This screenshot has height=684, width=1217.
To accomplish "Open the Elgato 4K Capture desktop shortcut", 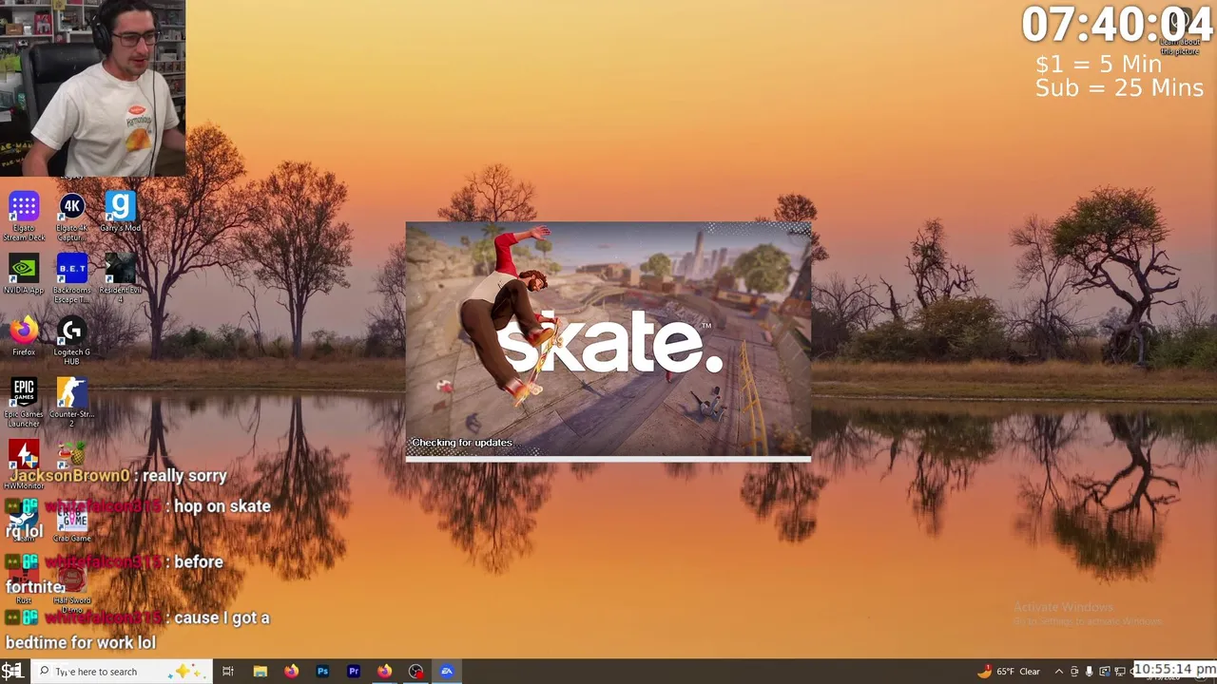I will (71, 217).
